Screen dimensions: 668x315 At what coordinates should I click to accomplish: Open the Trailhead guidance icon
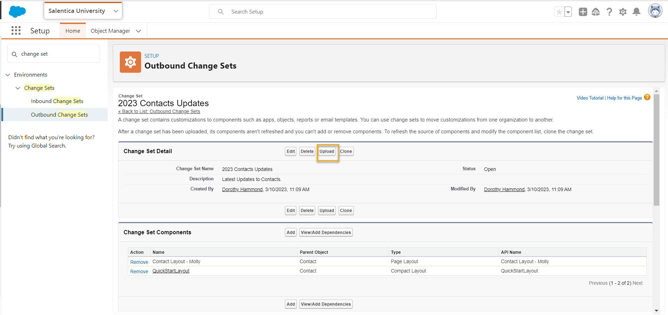point(596,12)
